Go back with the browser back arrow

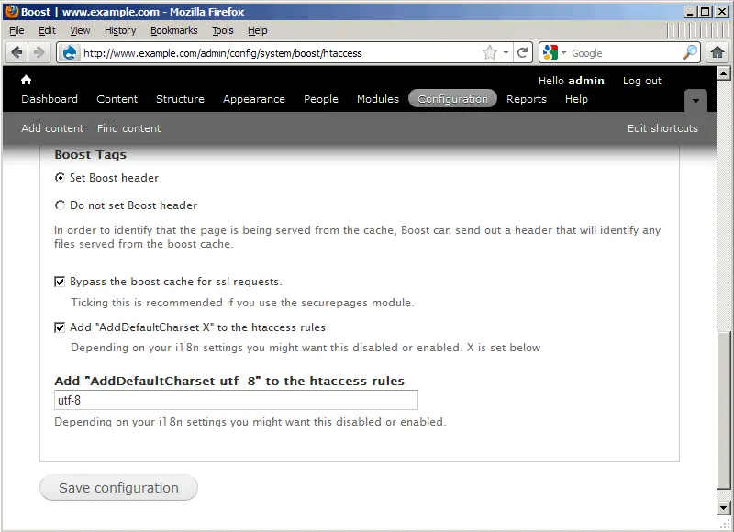pos(17,52)
